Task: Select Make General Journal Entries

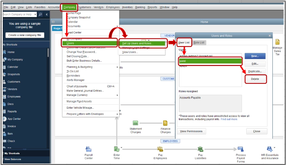Action: (x=85, y=91)
